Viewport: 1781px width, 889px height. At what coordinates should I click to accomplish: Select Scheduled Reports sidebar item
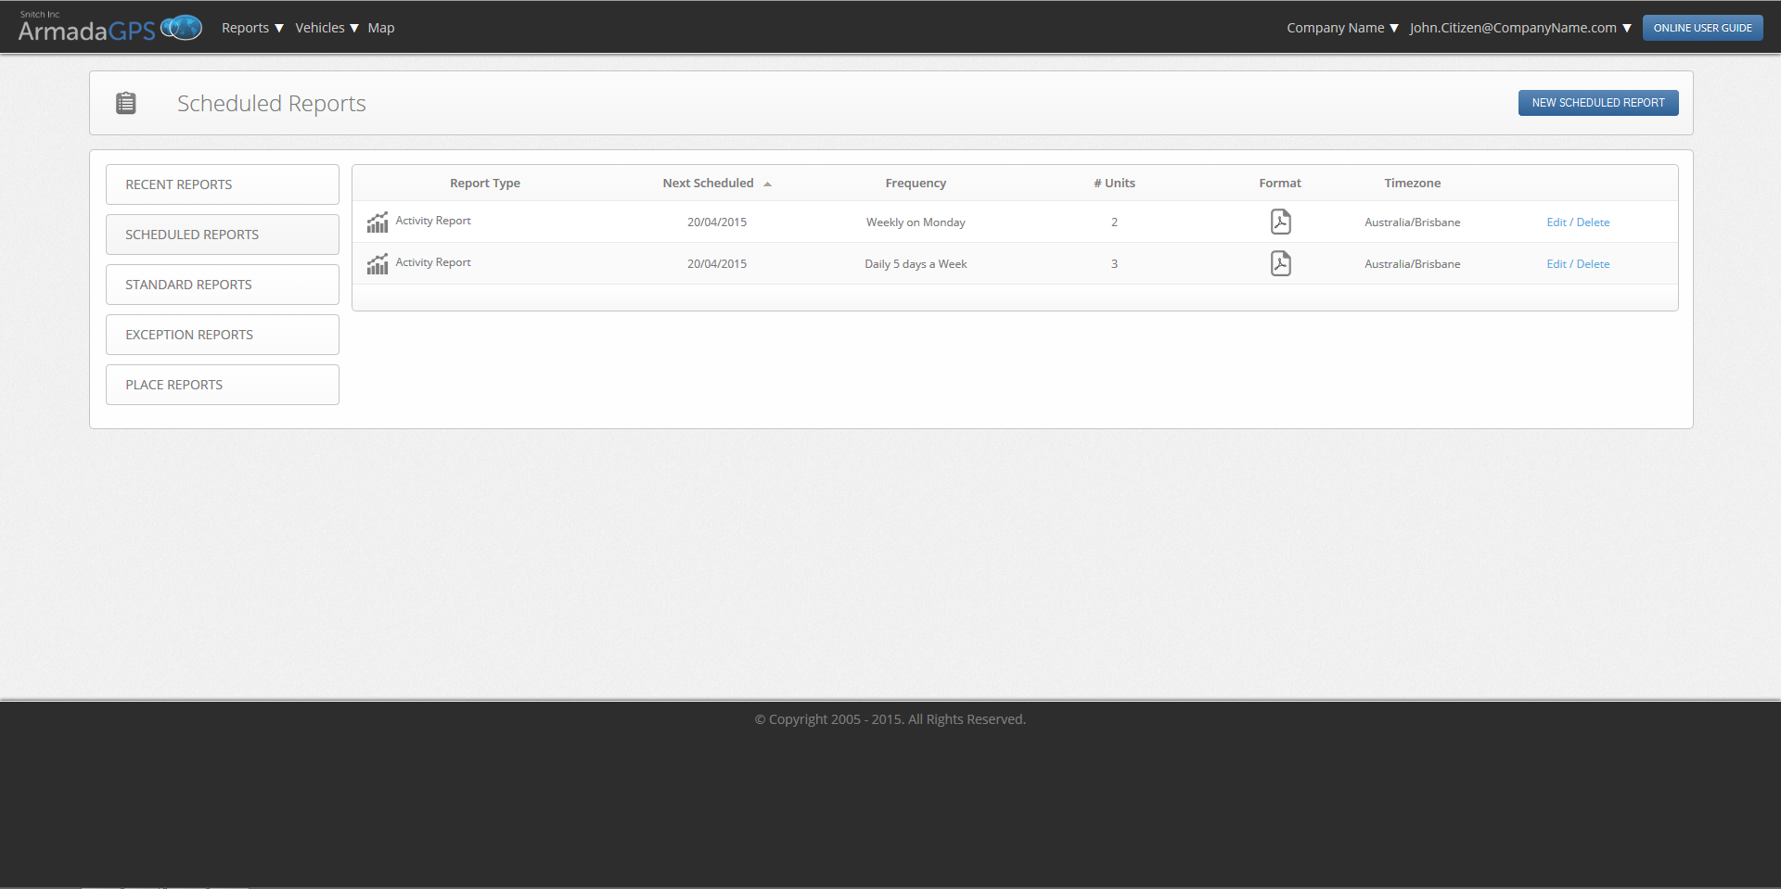pyautogui.click(x=223, y=235)
